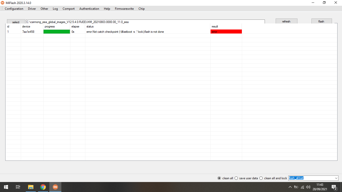Click the MiFlash icon in title bar
The image size is (342, 192).
3,3
